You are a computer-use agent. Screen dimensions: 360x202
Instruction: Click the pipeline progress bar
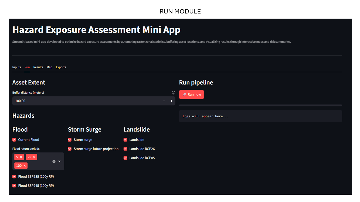click(260, 105)
